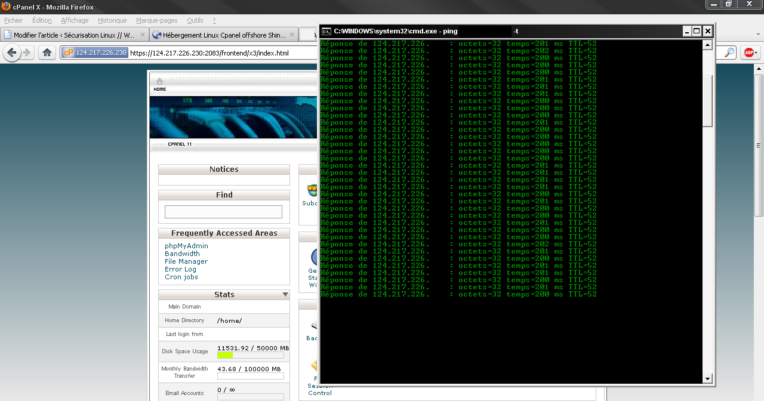Click inside the Find search field
The image size is (764, 401).
pyautogui.click(x=223, y=211)
